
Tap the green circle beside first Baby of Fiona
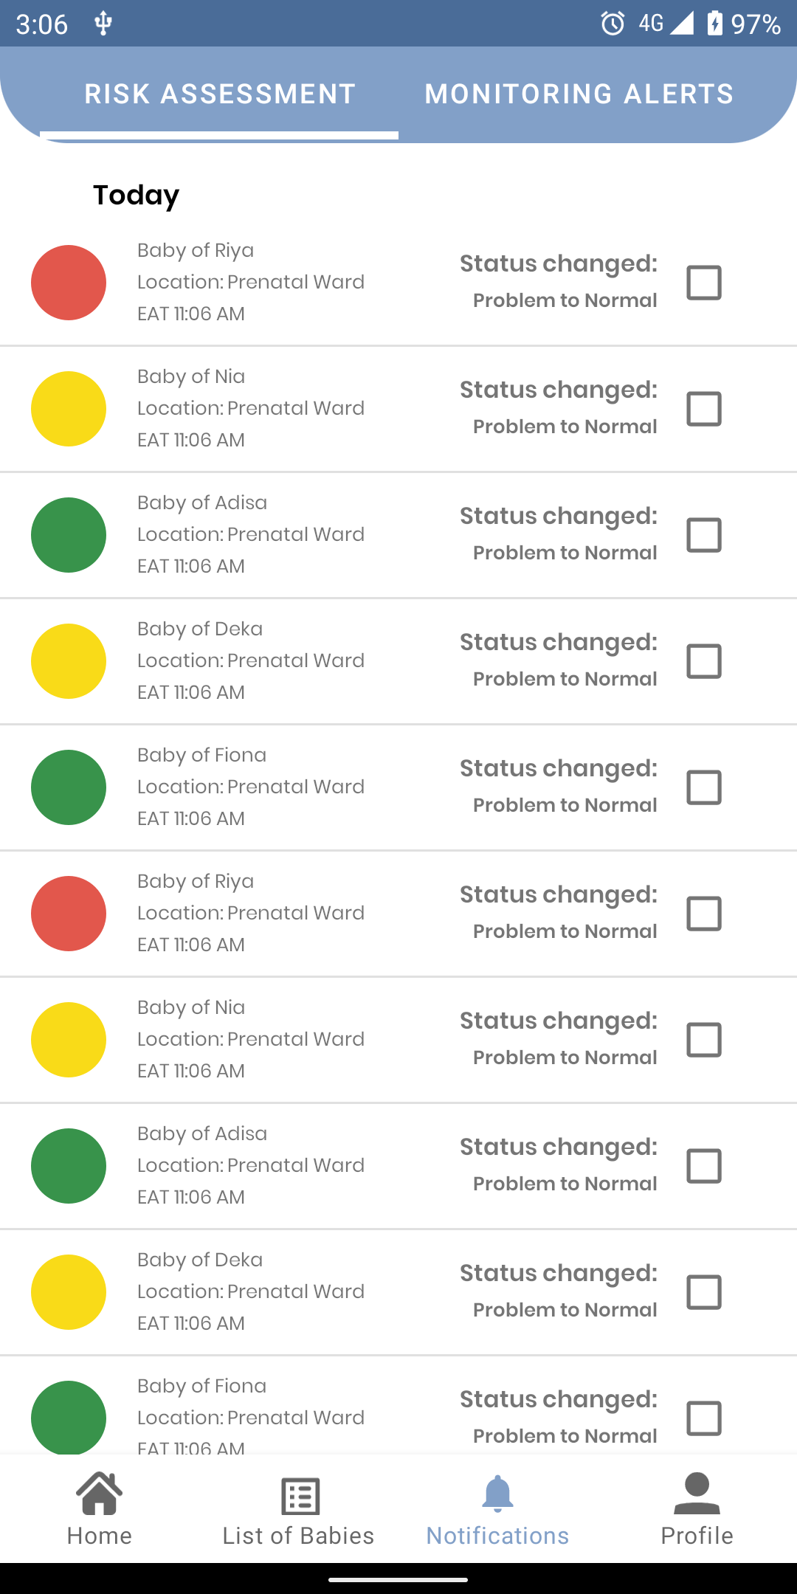pyautogui.click(x=69, y=787)
